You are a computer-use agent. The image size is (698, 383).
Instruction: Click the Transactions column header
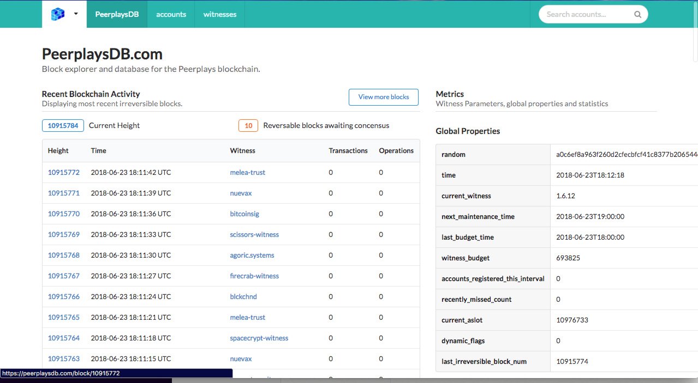(x=348, y=151)
